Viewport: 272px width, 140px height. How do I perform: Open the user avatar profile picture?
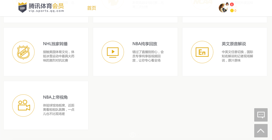click(x=223, y=8)
